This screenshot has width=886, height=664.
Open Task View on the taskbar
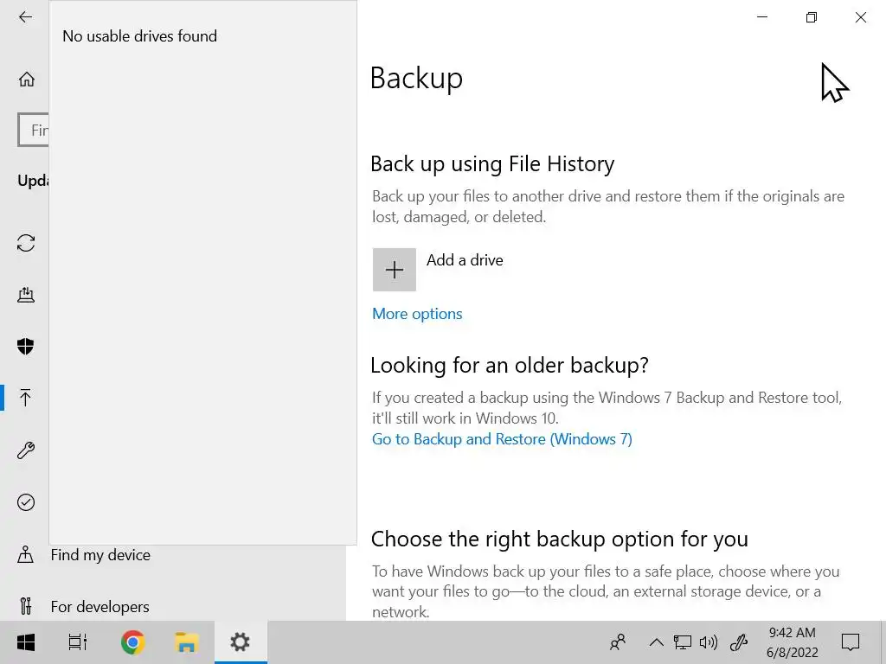pyautogui.click(x=78, y=642)
